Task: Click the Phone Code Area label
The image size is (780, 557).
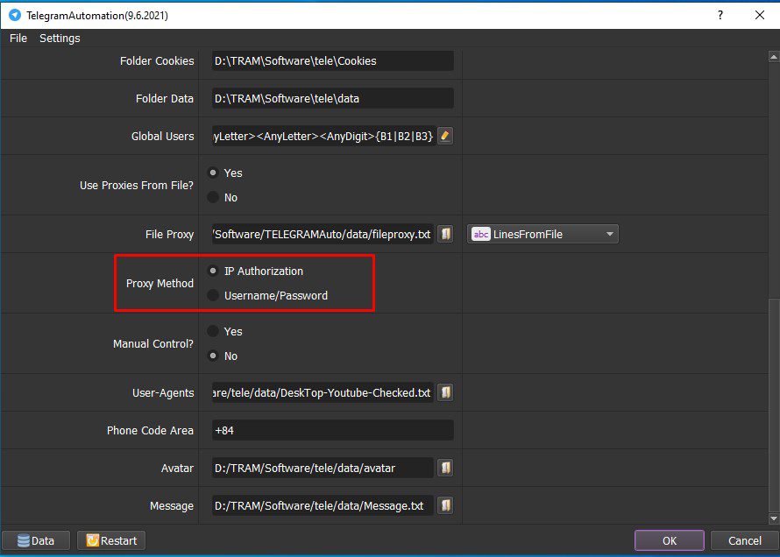Action: (150, 430)
